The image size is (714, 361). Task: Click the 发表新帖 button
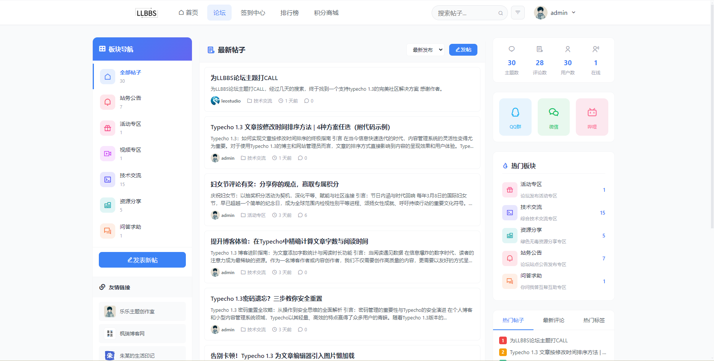[142, 260]
